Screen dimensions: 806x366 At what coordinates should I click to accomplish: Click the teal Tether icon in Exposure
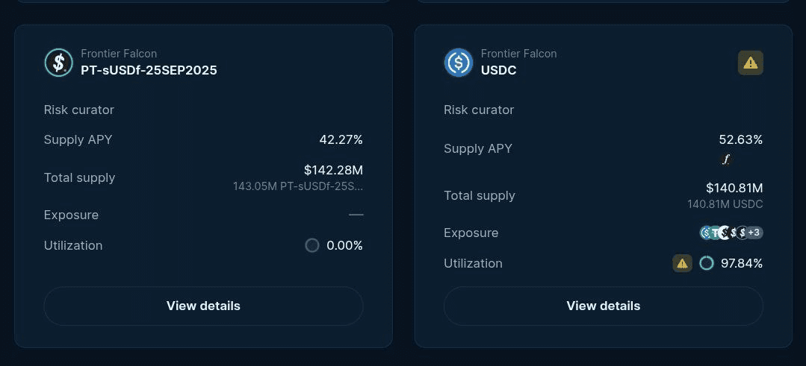715,233
